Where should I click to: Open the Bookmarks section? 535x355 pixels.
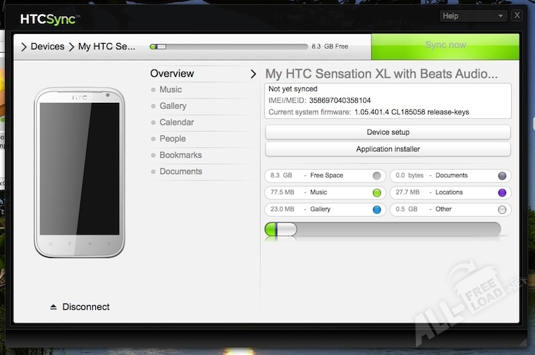point(180,155)
